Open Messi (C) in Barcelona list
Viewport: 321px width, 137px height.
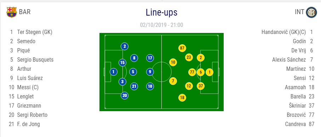pyautogui.click(x=28, y=87)
